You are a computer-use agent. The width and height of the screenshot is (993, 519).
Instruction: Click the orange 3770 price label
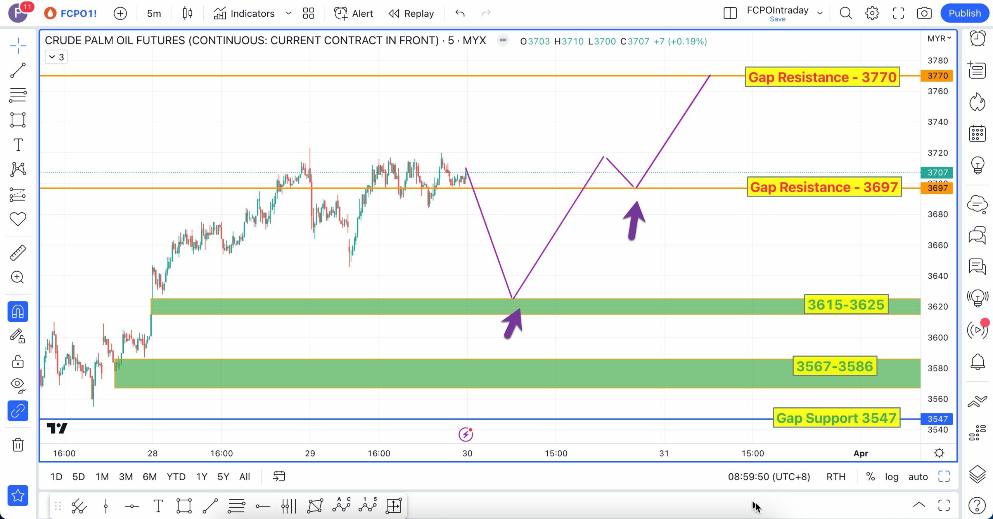(x=937, y=76)
